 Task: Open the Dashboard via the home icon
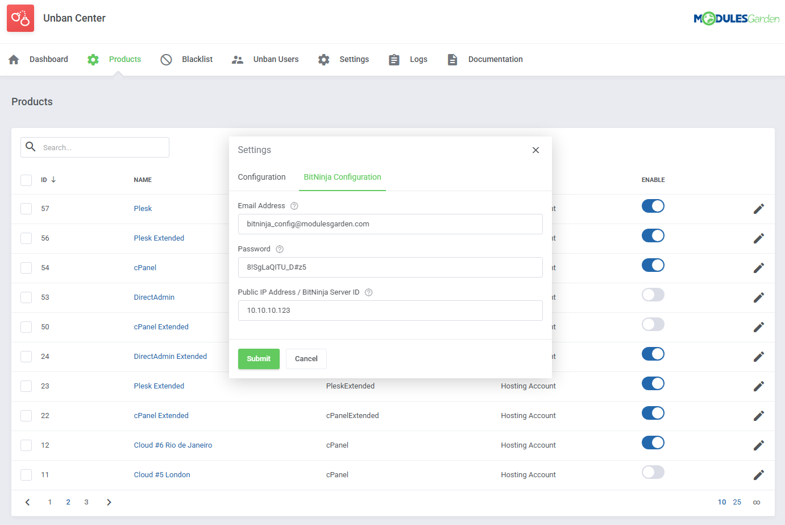point(13,59)
